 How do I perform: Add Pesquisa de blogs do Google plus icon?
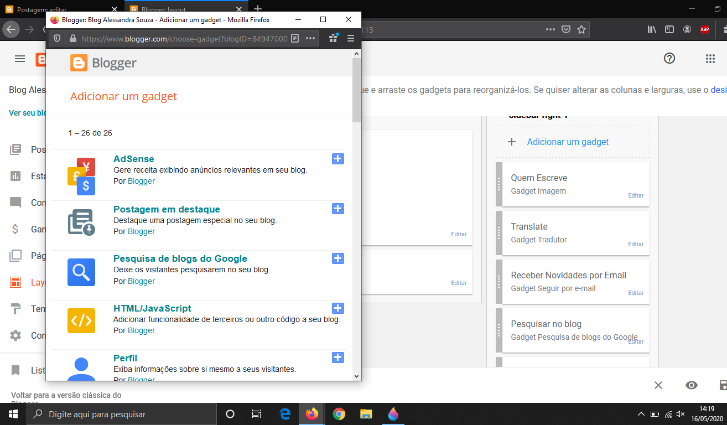pyautogui.click(x=338, y=258)
